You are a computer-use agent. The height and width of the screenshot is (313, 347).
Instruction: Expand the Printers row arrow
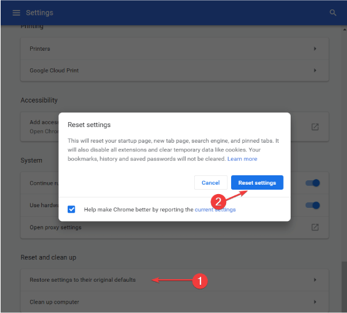315,48
